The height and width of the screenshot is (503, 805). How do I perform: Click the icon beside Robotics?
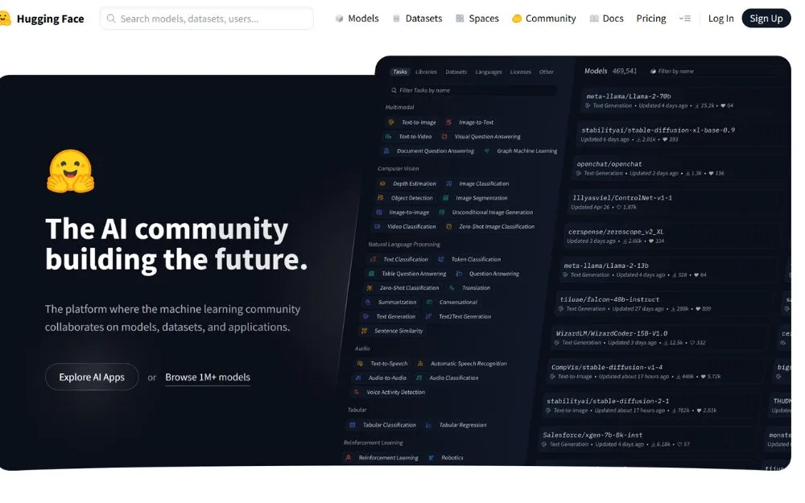[431, 457]
